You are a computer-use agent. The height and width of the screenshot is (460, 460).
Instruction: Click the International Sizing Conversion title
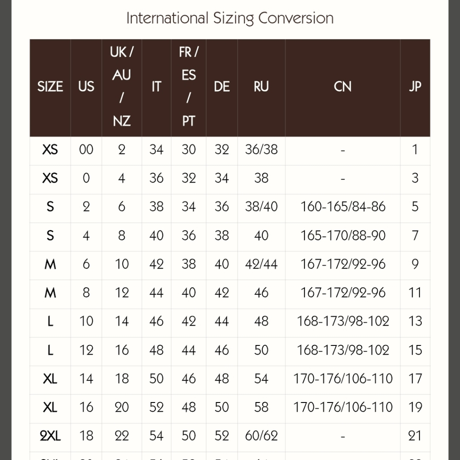pyautogui.click(x=230, y=18)
